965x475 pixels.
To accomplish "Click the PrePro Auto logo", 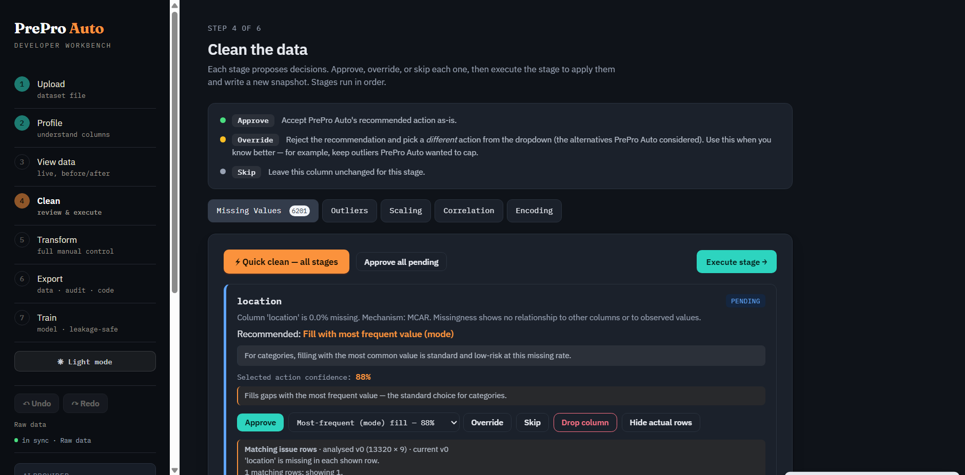I will click(x=59, y=28).
